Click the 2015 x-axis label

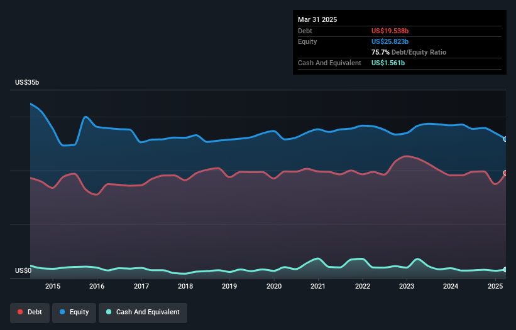(53, 286)
